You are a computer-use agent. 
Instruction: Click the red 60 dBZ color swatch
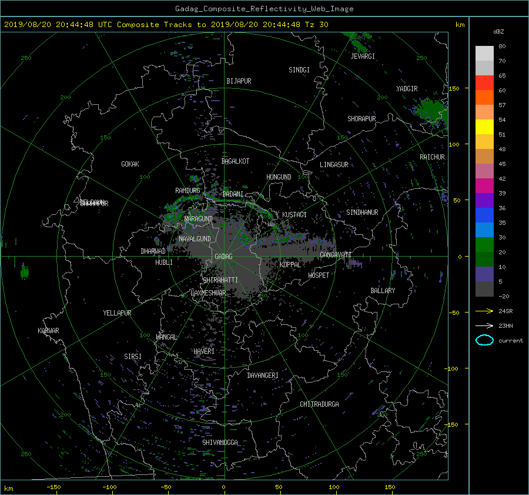click(x=484, y=83)
